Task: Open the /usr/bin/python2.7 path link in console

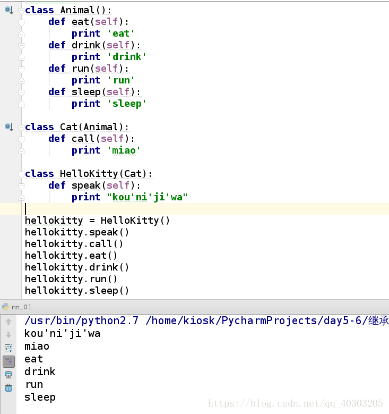Action: click(x=81, y=321)
